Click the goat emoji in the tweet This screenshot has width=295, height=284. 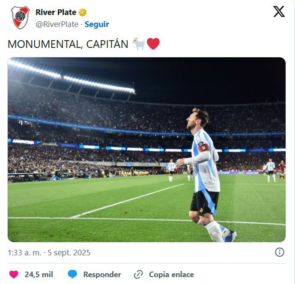(138, 44)
